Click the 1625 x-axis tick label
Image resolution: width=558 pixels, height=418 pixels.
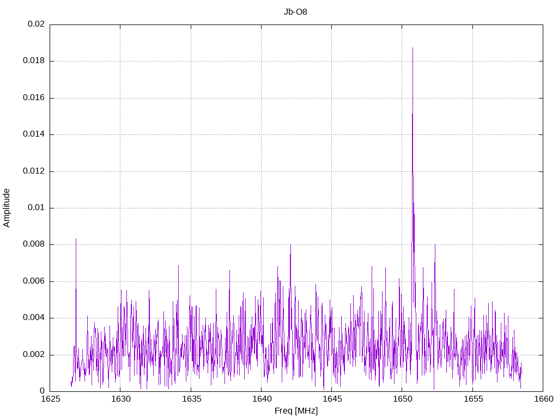click(x=50, y=400)
